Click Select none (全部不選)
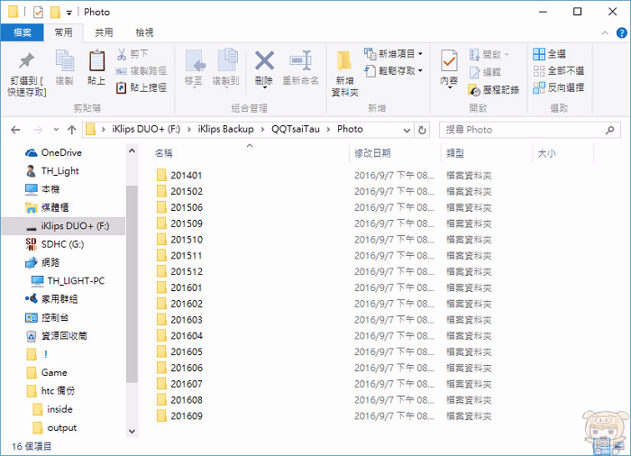Image resolution: width=631 pixels, height=456 pixels. [559, 71]
